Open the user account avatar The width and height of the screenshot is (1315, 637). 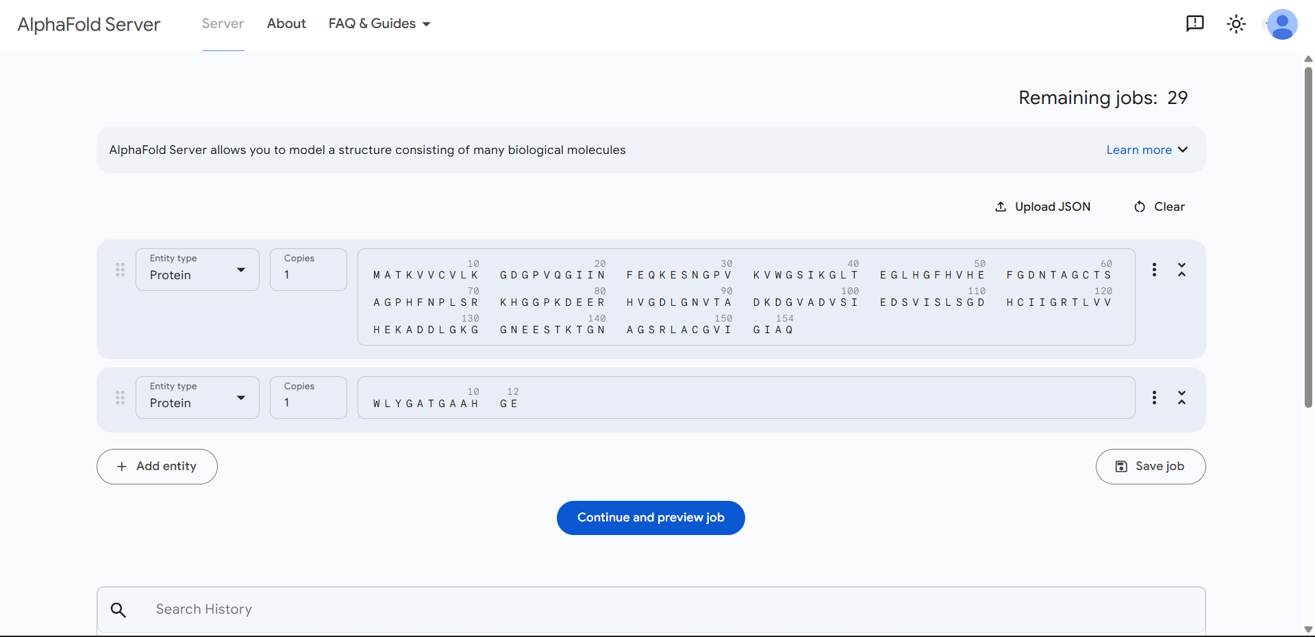[1282, 24]
